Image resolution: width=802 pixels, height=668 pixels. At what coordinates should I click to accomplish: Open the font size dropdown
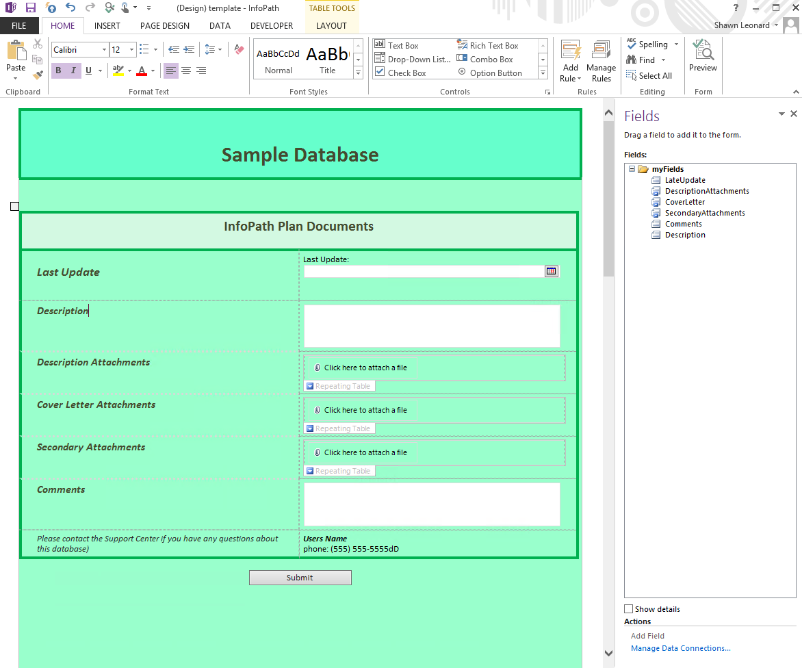(131, 49)
